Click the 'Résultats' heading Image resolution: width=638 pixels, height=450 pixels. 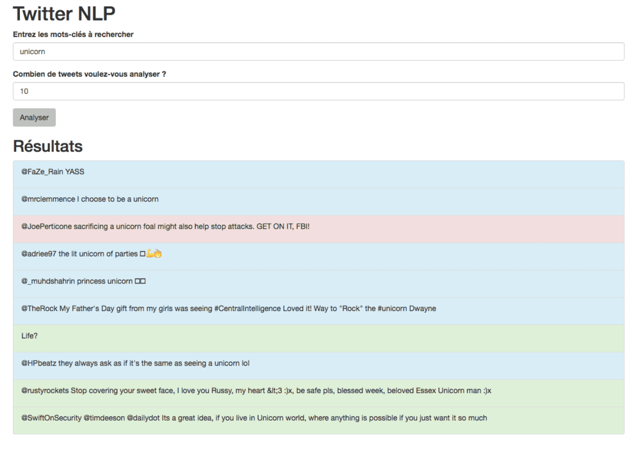(x=48, y=146)
